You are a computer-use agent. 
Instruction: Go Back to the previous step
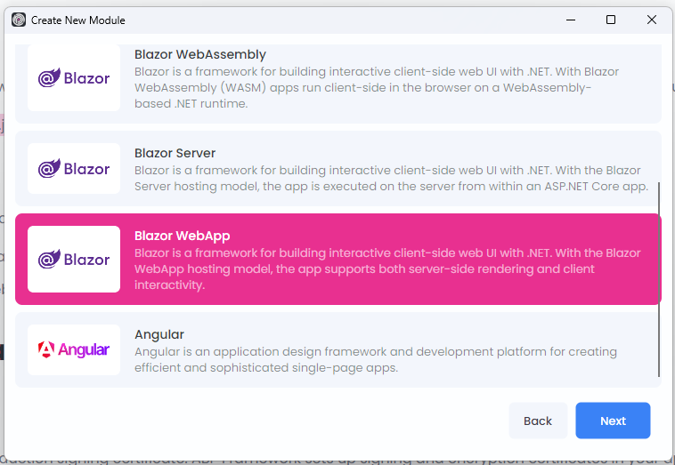point(538,421)
